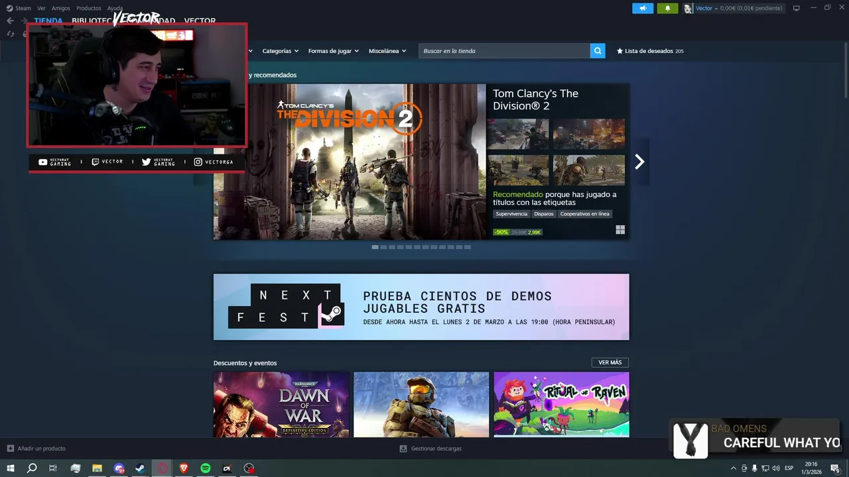Click the ESP language indicator
The width and height of the screenshot is (849, 477).
pos(789,468)
